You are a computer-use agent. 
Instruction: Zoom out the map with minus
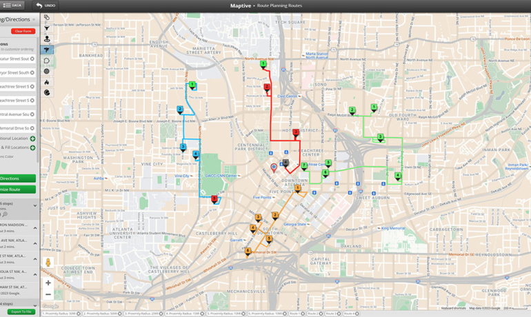pos(48,294)
